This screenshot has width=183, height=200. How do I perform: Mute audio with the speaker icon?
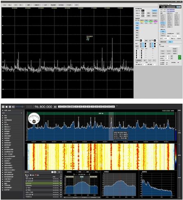coord(13,107)
